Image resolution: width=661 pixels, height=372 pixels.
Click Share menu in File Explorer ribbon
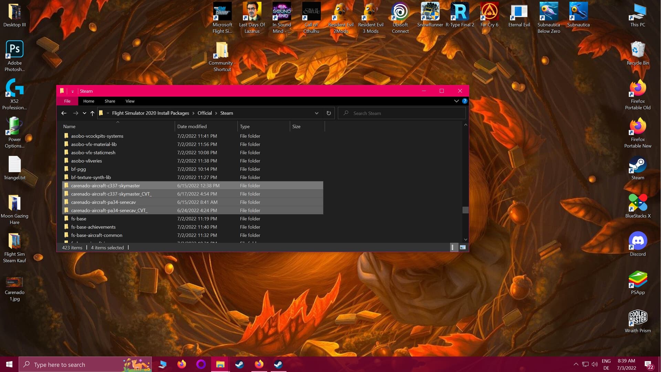(x=109, y=101)
